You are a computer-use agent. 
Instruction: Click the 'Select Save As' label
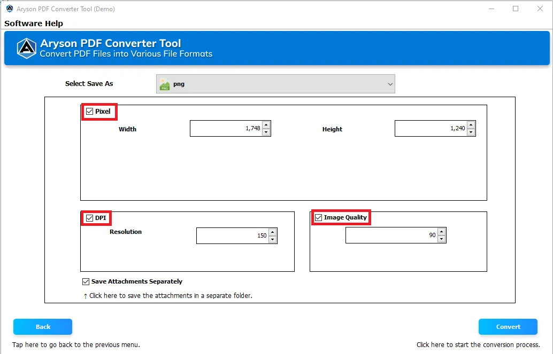(x=89, y=83)
